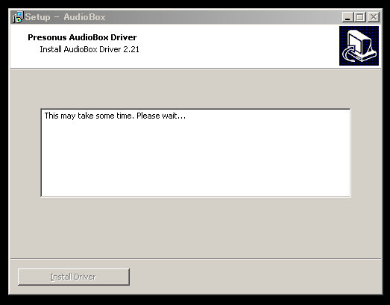The height and width of the screenshot is (305, 390).
Task: Click the separator line above Install Driver
Action: point(196,259)
